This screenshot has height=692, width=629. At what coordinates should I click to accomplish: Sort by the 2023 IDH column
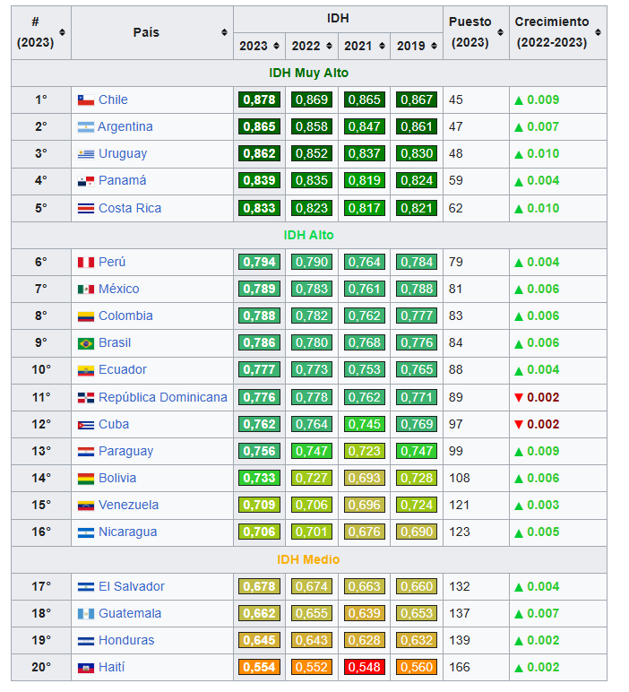(276, 46)
